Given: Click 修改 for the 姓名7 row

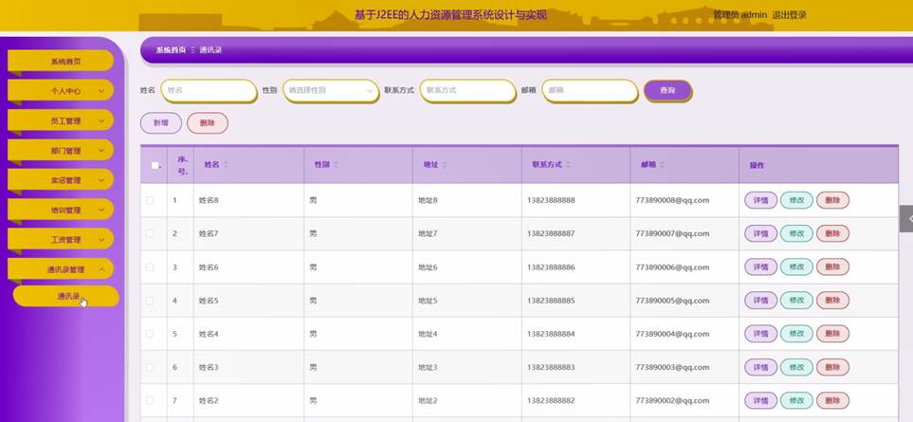Looking at the screenshot, I should pos(796,233).
